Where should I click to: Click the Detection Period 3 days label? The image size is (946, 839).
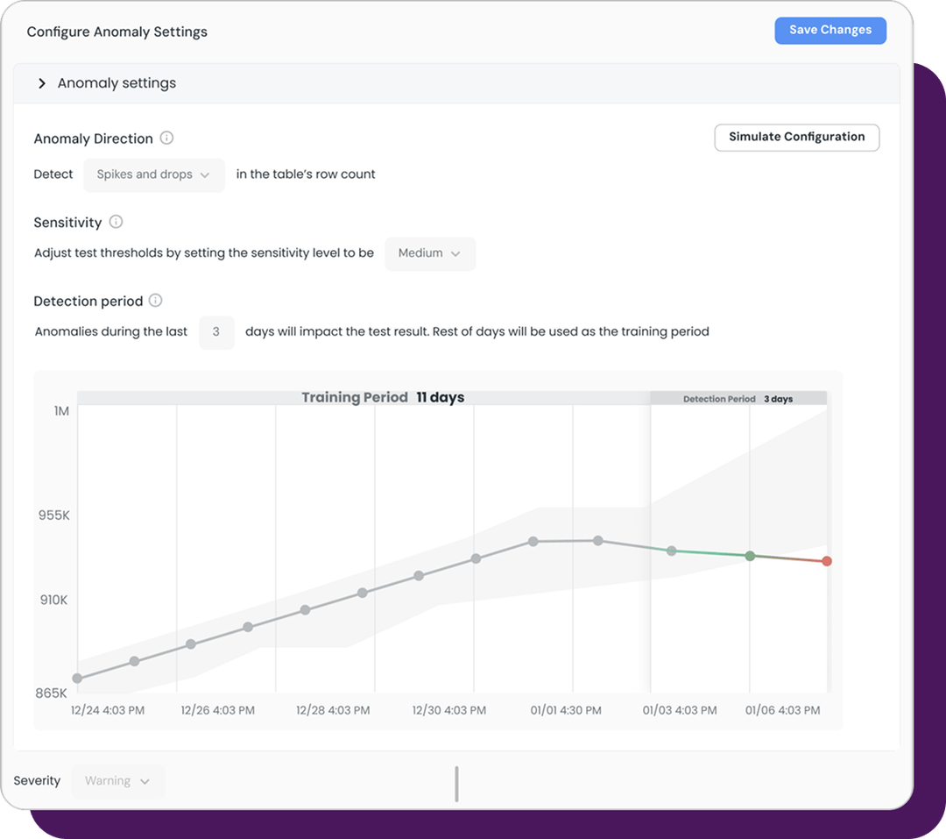click(x=738, y=397)
